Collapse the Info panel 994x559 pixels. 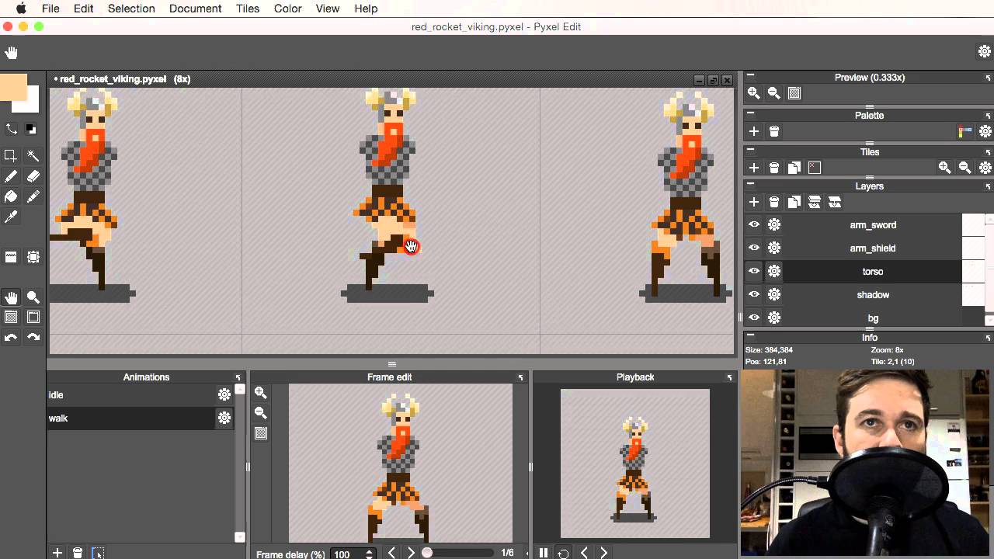(x=751, y=337)
